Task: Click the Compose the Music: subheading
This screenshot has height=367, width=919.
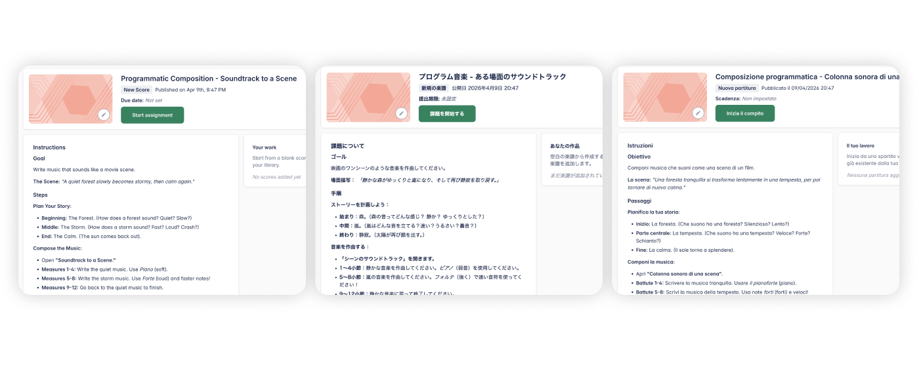Action: pos(58,248)
